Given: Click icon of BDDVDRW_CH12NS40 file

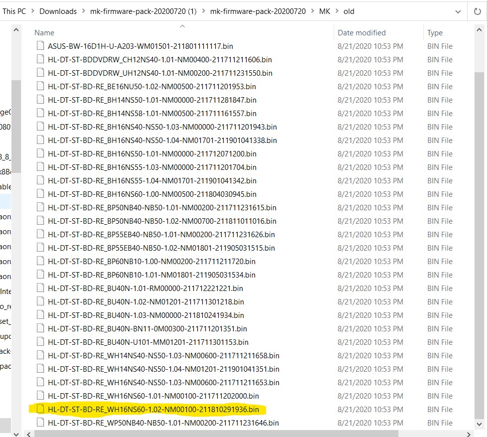Looking at the screenshot, I should point(40,59).
